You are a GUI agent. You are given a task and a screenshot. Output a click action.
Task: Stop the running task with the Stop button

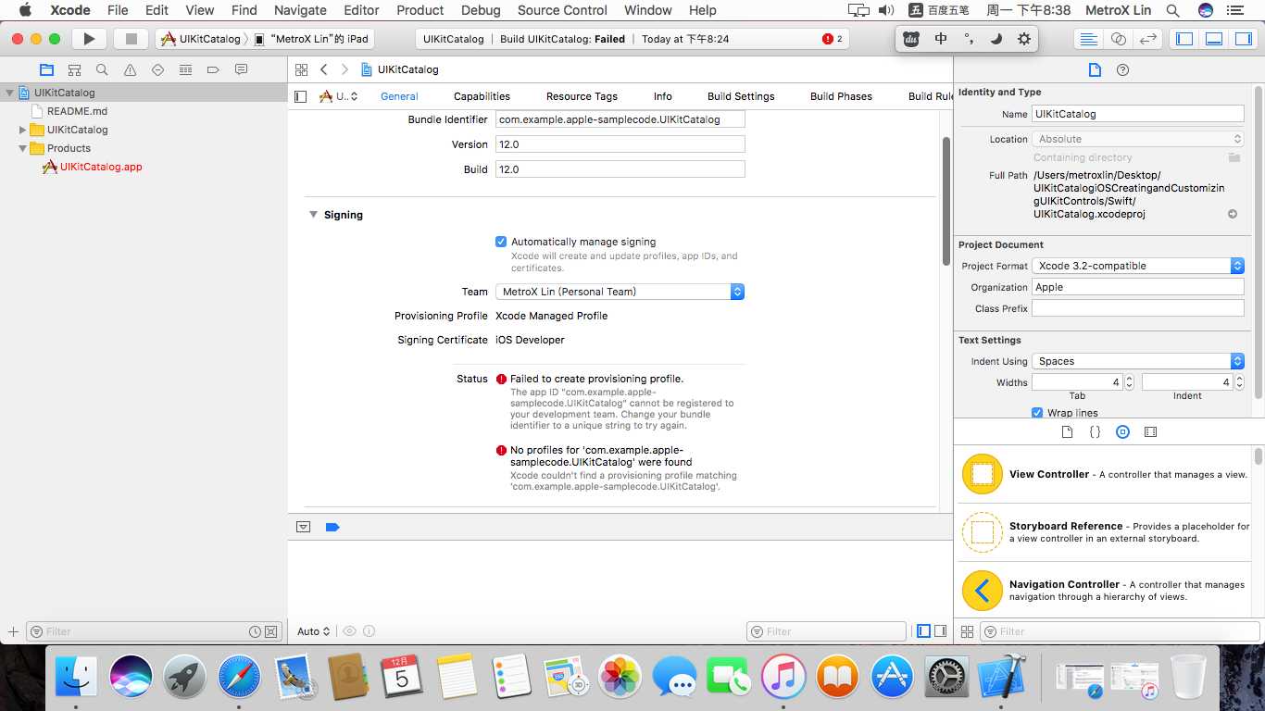point(131,39)
